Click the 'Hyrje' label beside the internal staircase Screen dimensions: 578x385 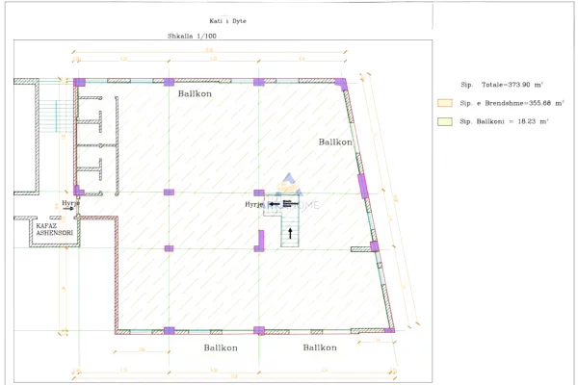tap(254, 204)
